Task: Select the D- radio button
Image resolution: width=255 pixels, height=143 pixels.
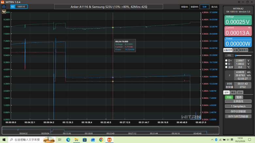Action: coord(226,64)
